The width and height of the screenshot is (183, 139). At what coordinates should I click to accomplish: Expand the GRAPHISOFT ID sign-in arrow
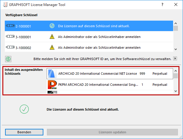pos(175,59)
